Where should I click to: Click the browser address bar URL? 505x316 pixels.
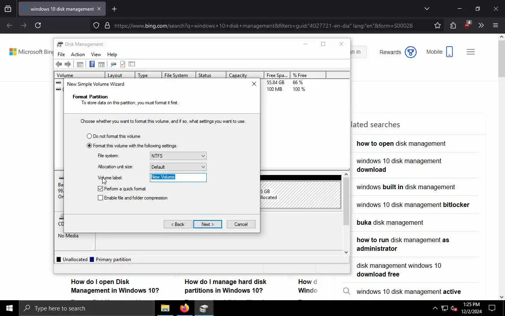coord(264,26)
